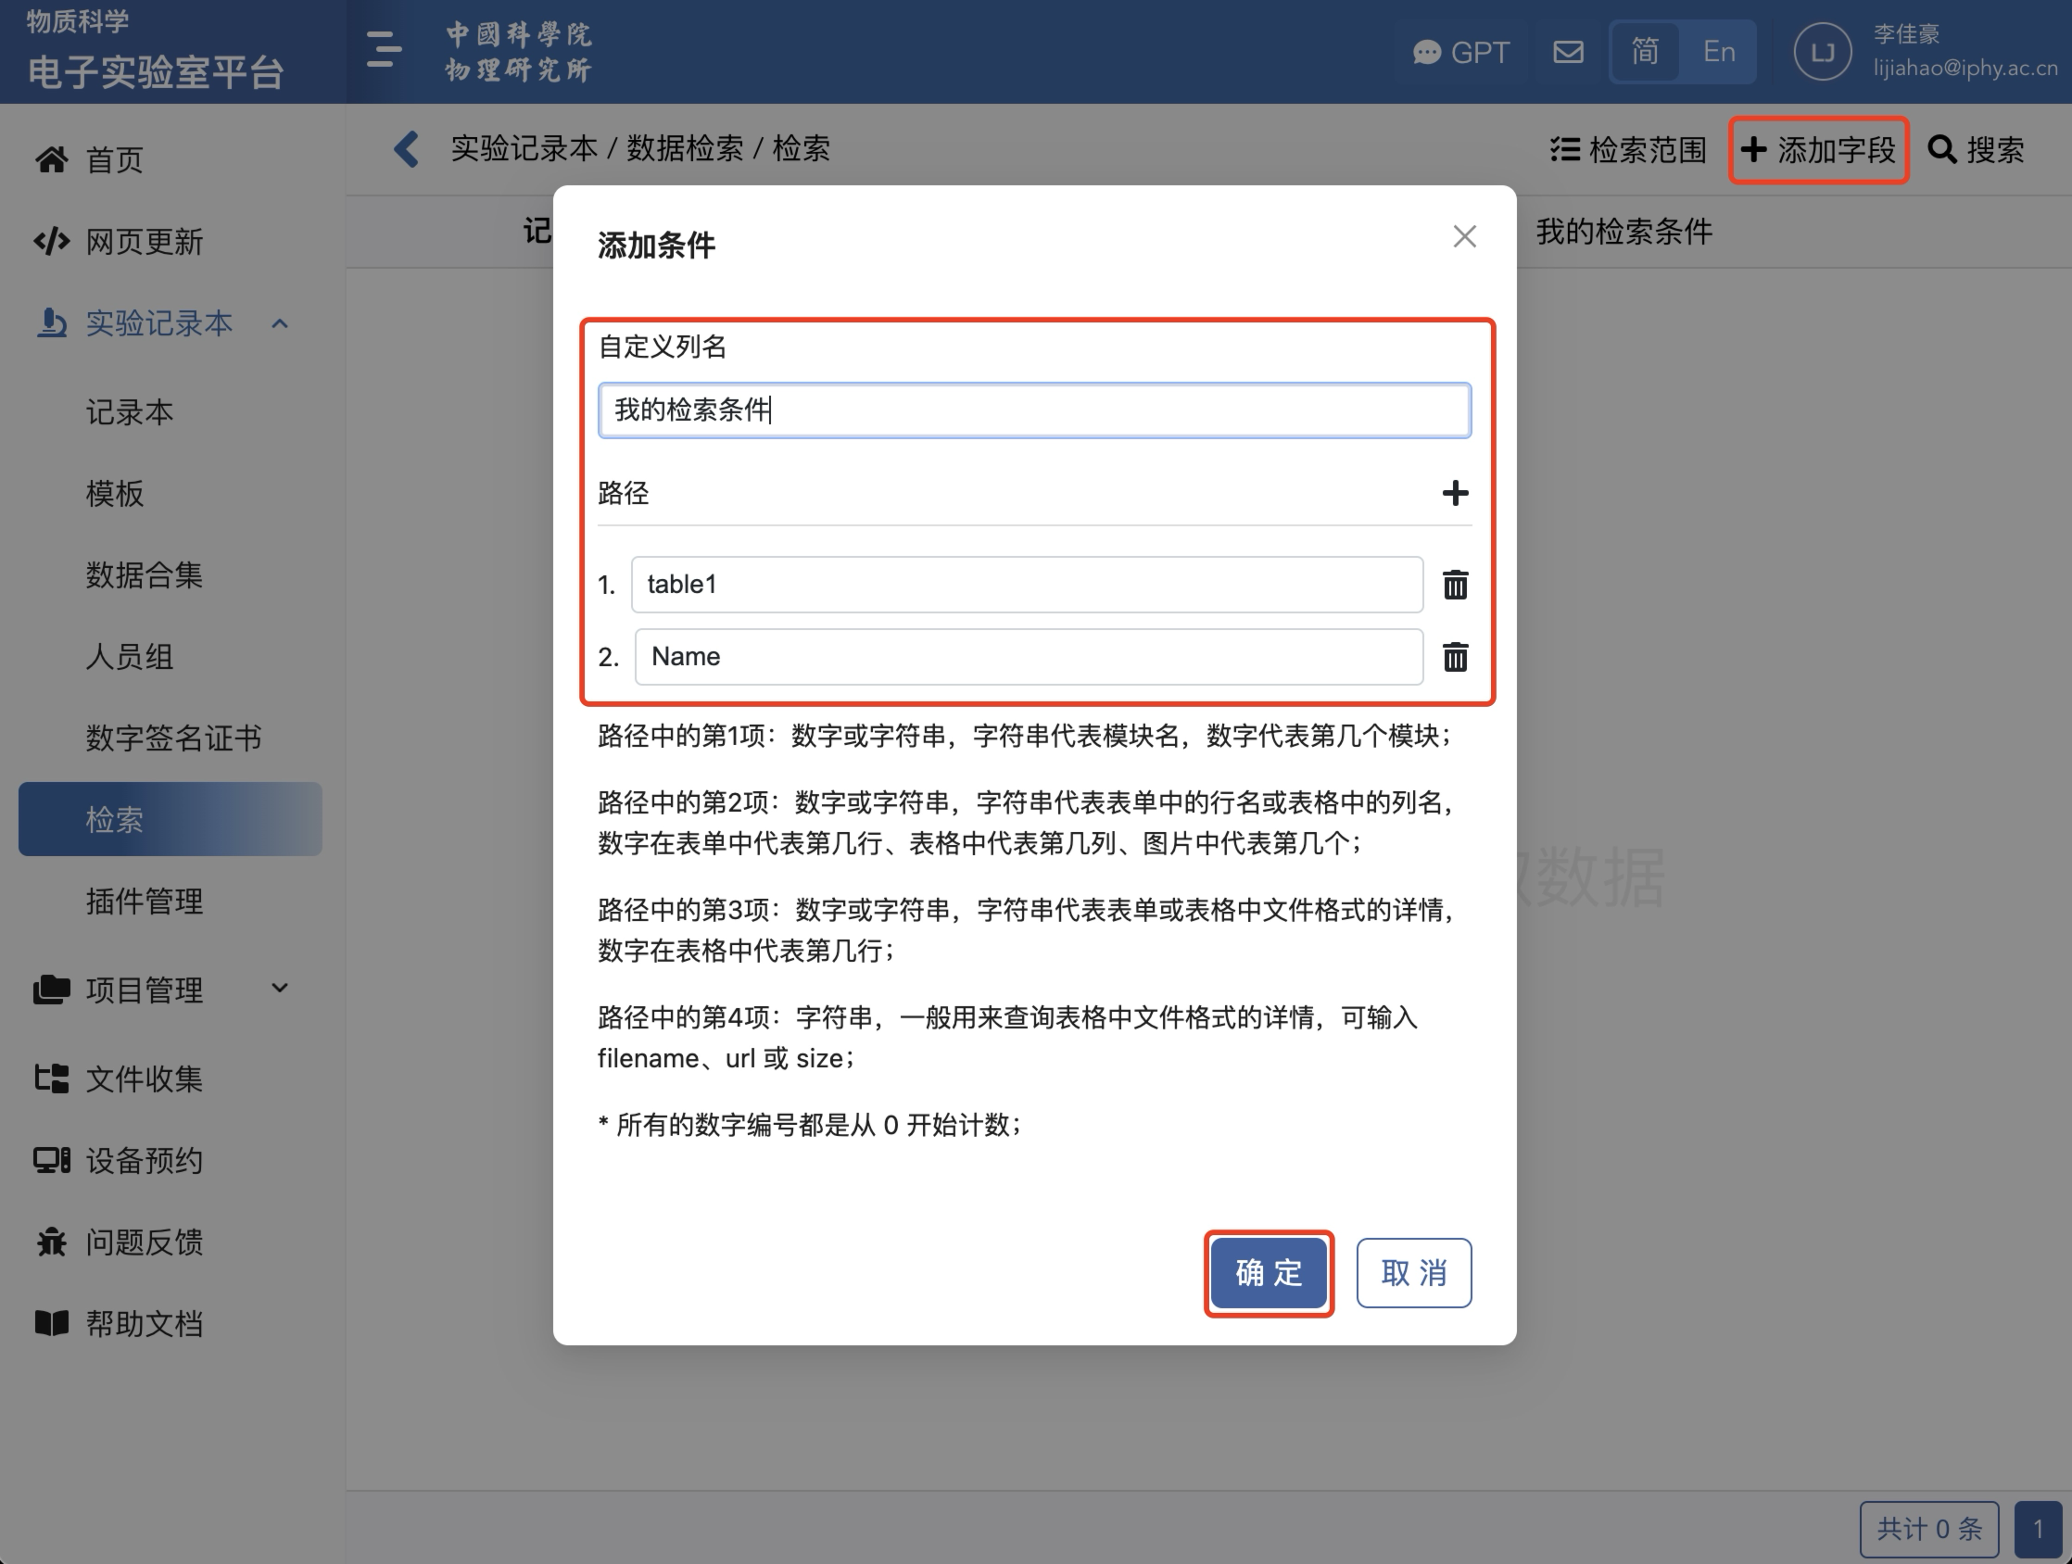The image size is (2072, 1564).
Task: Confirm with the 确定 button
Action: [x=1269, y=1273]
